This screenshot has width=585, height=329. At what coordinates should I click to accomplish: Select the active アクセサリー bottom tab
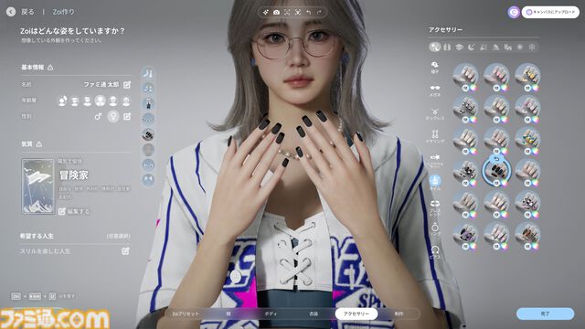point(356,314)
